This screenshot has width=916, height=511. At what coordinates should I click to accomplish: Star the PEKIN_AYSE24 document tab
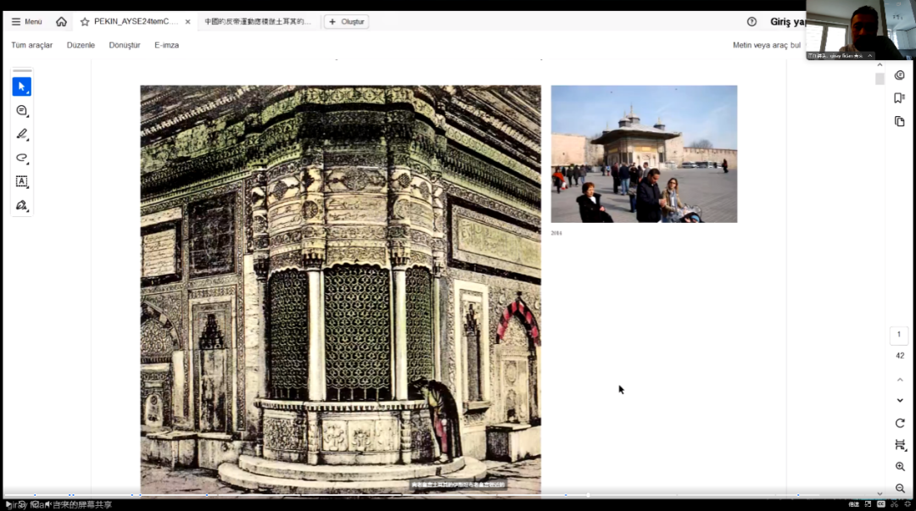[x=85, y=22]
